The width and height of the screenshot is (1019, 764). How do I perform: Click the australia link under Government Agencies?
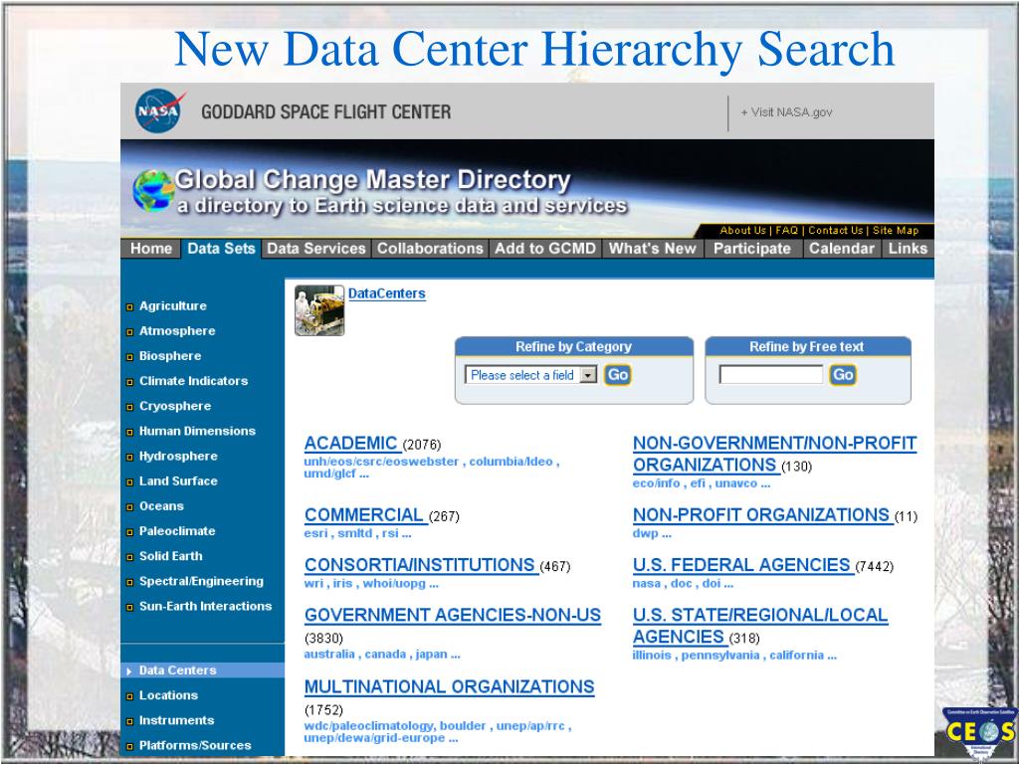[329, 655]
